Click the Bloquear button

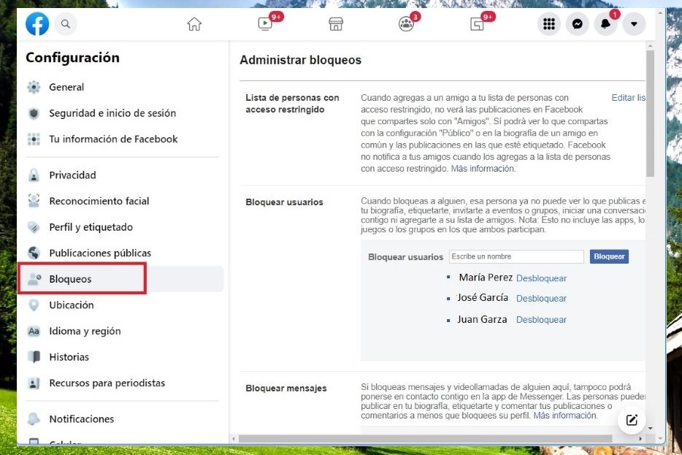610,256
